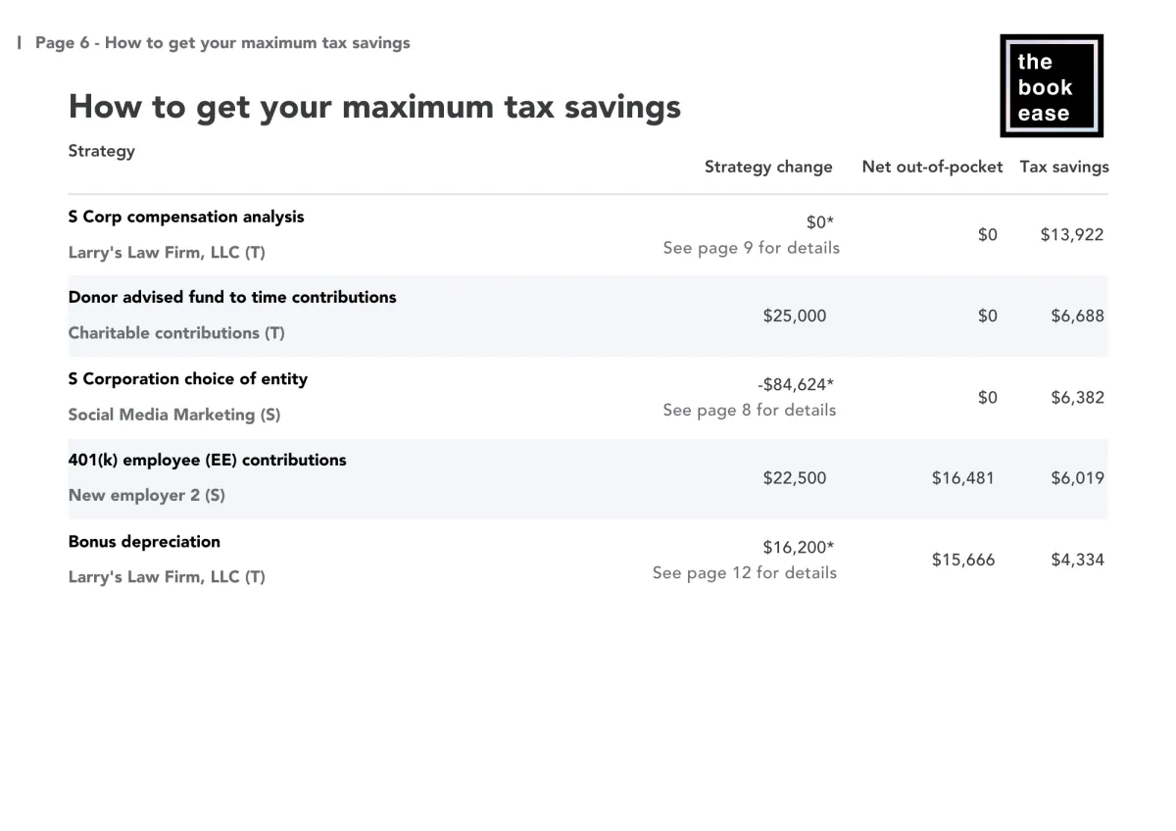Select the $25,000 strategy change amount
The height and width of the screenshot is (831, 1176).
pyautogui.click(x=795, y=316)
